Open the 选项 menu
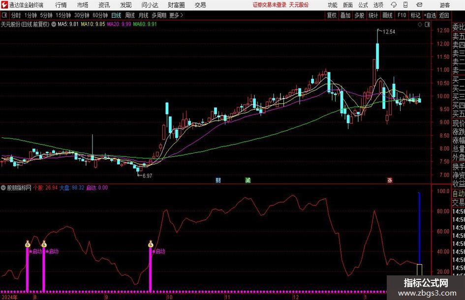The image size is (465, 300). click(x=378, y=5)
